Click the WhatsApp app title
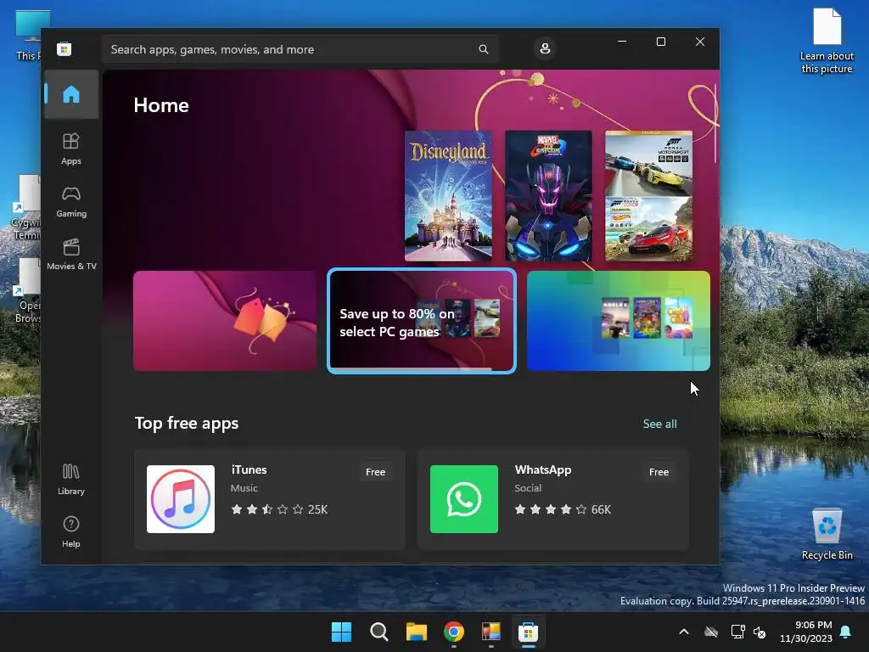The image size is (869, 652). (x=542, y=469)
